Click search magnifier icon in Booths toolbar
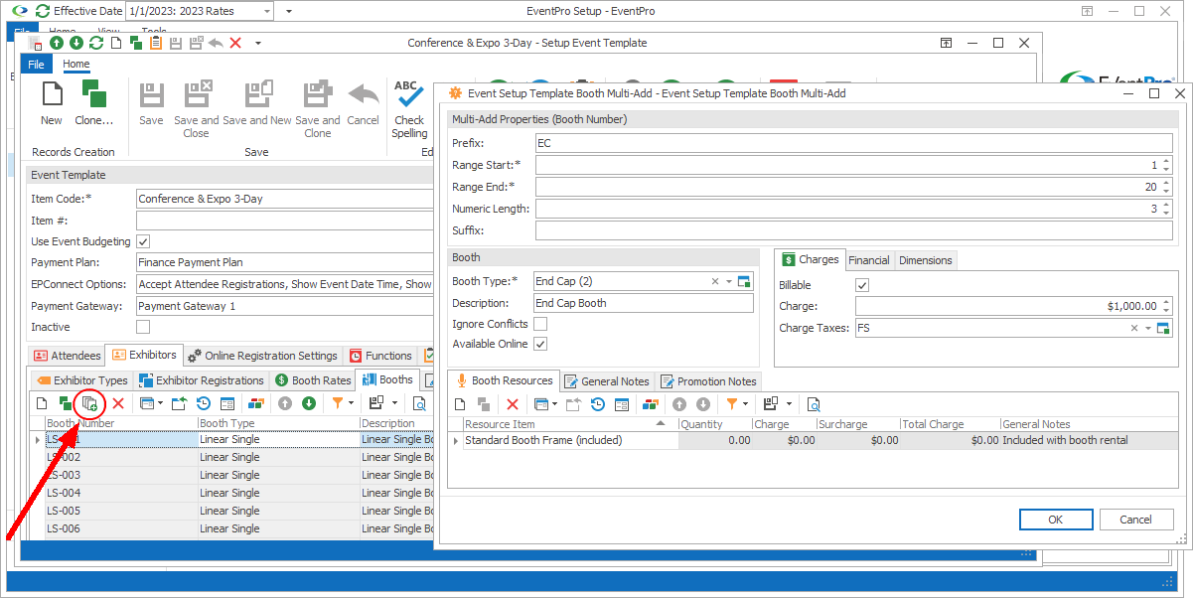Screen dimensions: 1193x598 pyautogui.click(x=419, y=403)
